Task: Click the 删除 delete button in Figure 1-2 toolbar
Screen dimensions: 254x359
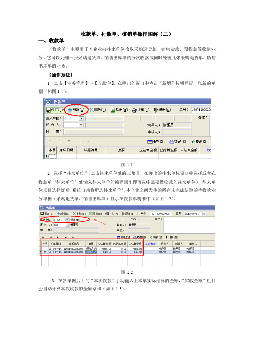Action: 79,214
